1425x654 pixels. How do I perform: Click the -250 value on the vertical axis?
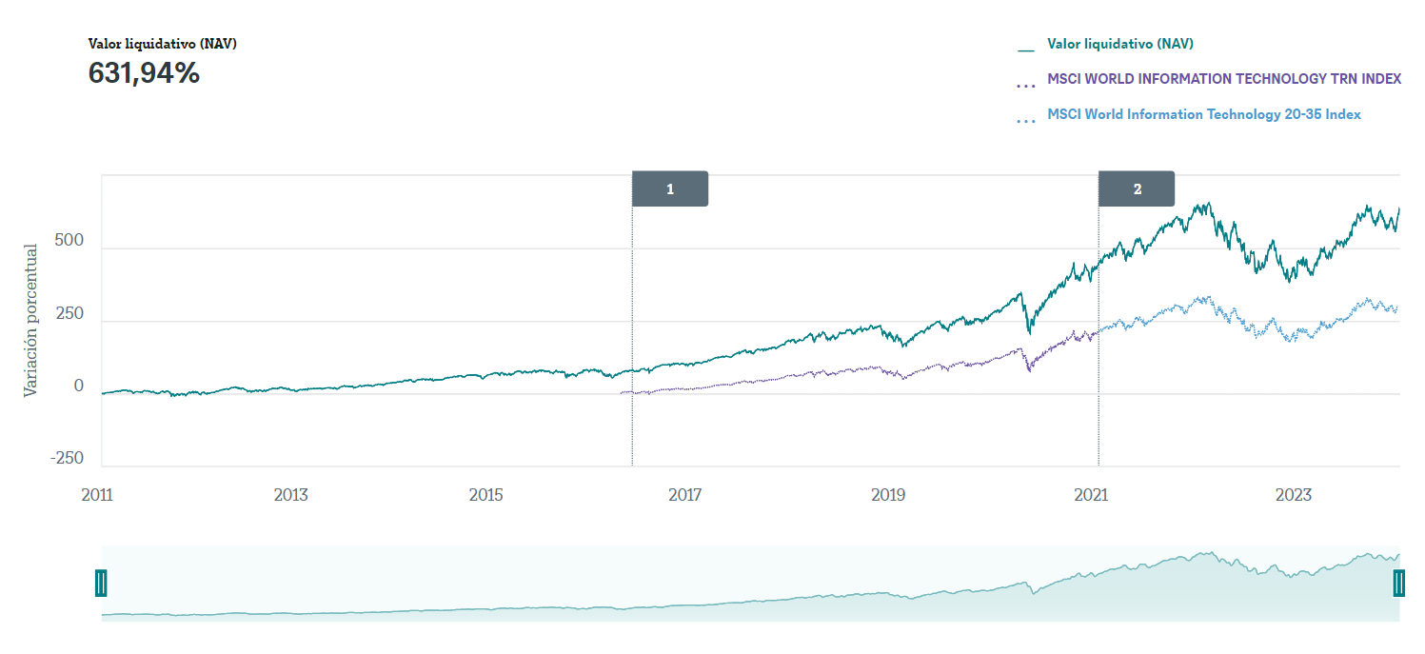pos(67,458)
